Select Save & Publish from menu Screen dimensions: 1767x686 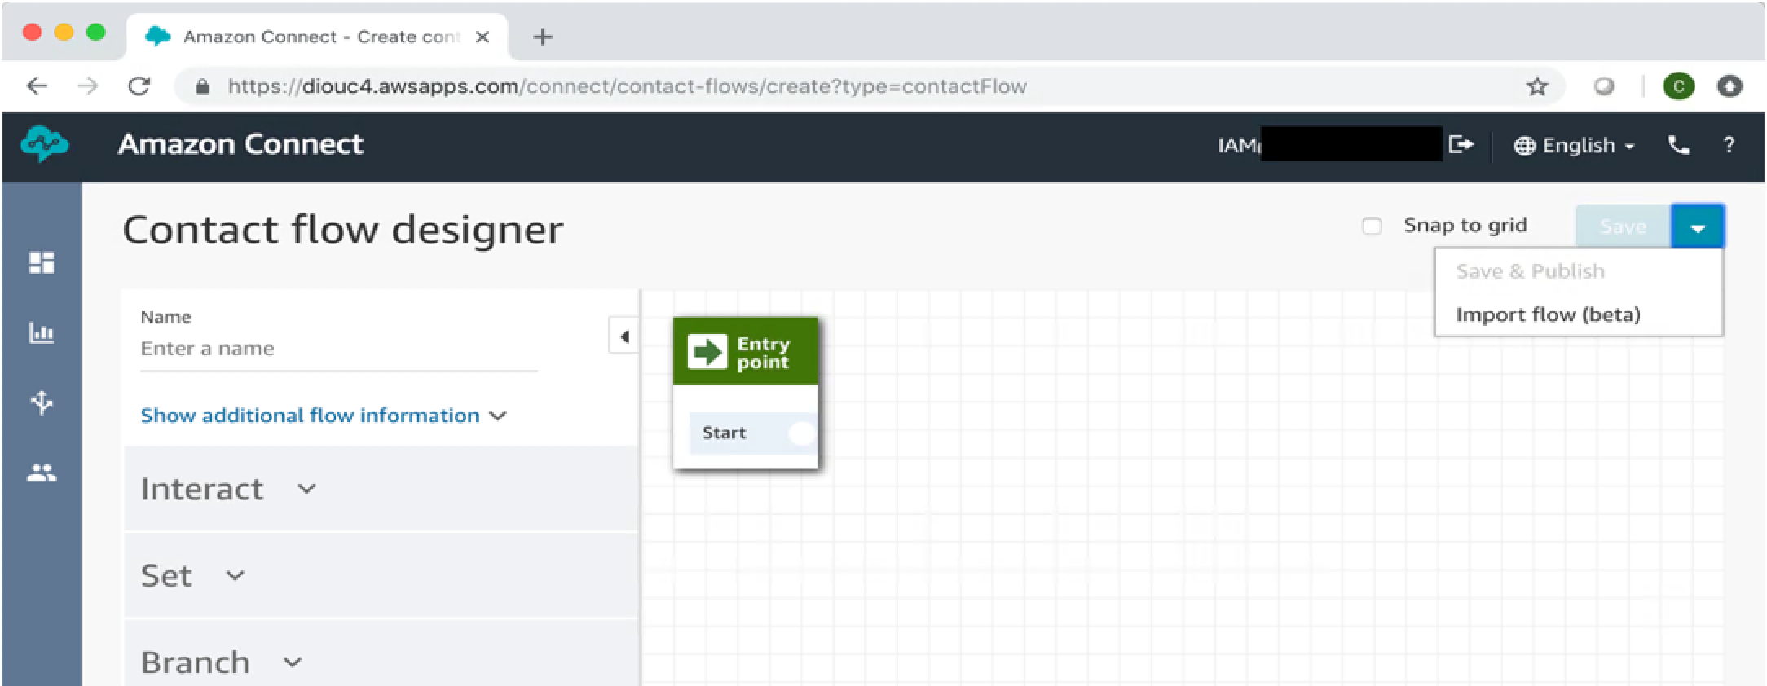(1530, 271)
